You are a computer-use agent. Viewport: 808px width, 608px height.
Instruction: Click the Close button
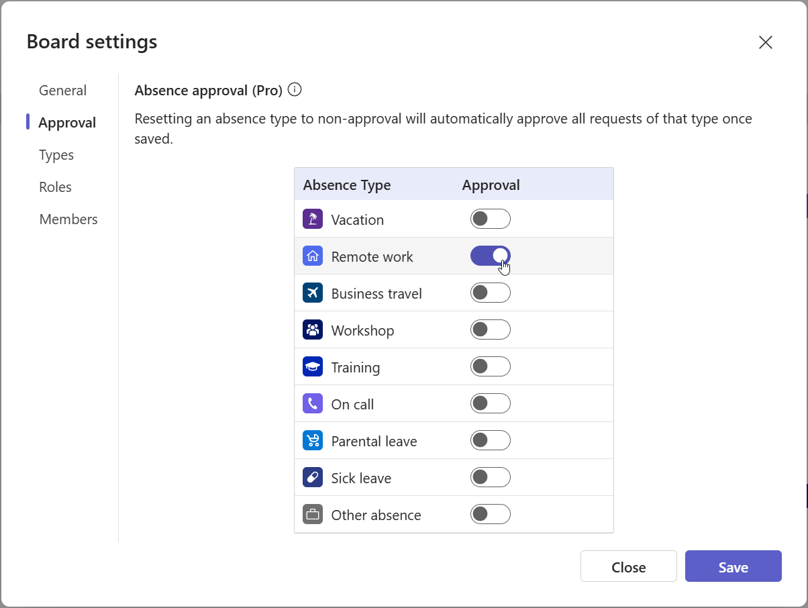pyautogui.click(x=629, y=566)
